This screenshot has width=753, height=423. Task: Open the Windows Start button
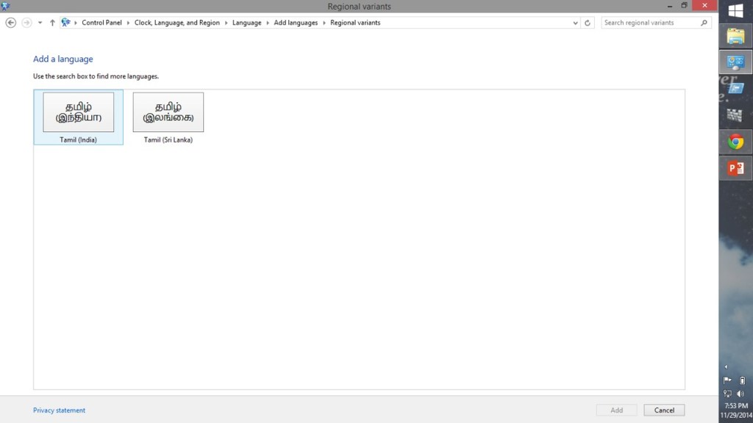tap(735, 10)
